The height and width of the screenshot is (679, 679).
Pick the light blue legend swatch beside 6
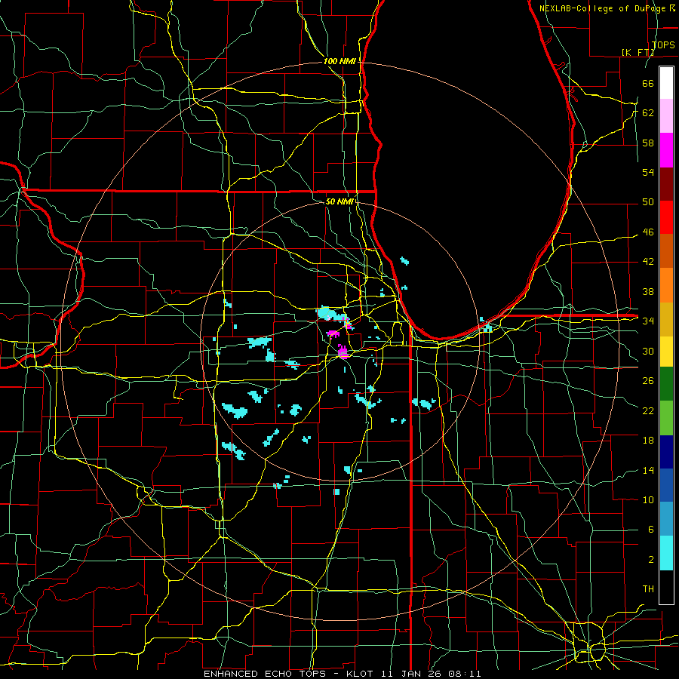(x=666, y=519)
